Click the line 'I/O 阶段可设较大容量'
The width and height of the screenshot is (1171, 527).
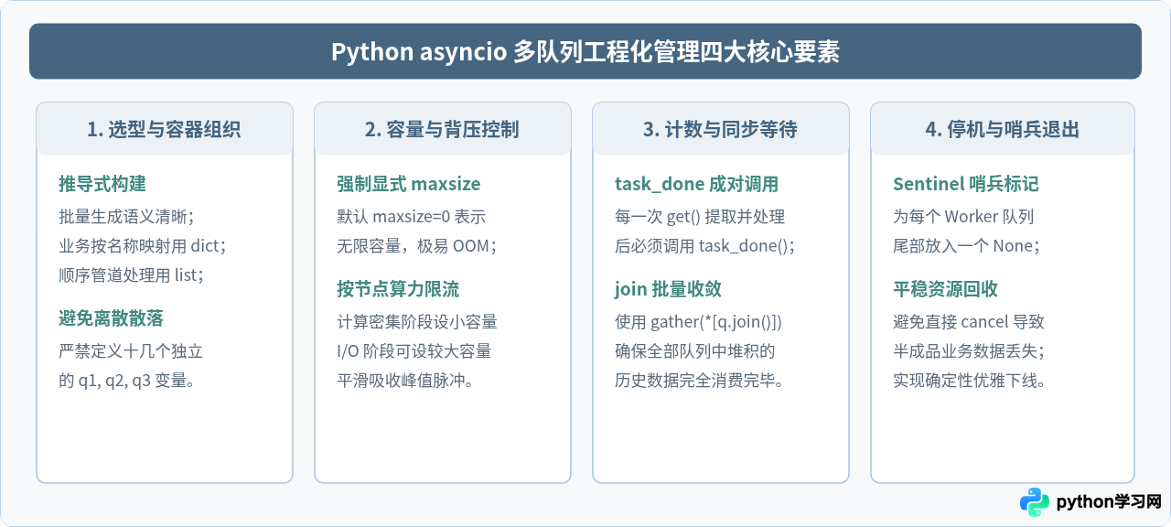[x=414, y=351]
